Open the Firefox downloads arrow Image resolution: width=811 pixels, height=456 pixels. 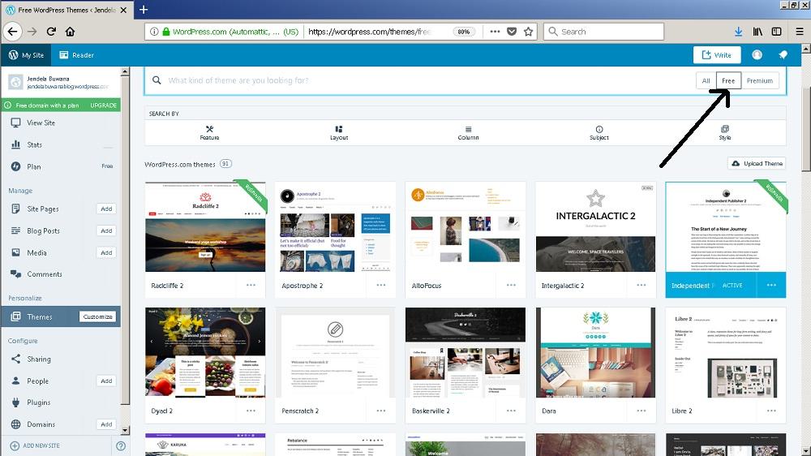[738, 32]
